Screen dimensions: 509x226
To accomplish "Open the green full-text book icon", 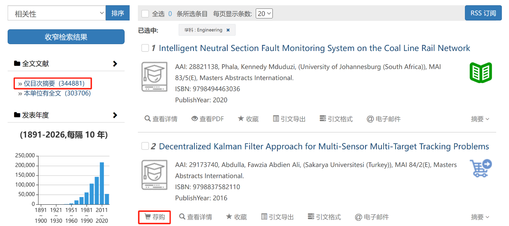I will tap(481, 73).
